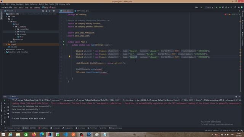Select pom.xml in project tree
Viewport: 244px width, 137px height.
pos(13,47)
